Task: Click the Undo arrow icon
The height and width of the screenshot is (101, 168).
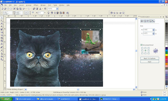Action: tap(24, 9)
